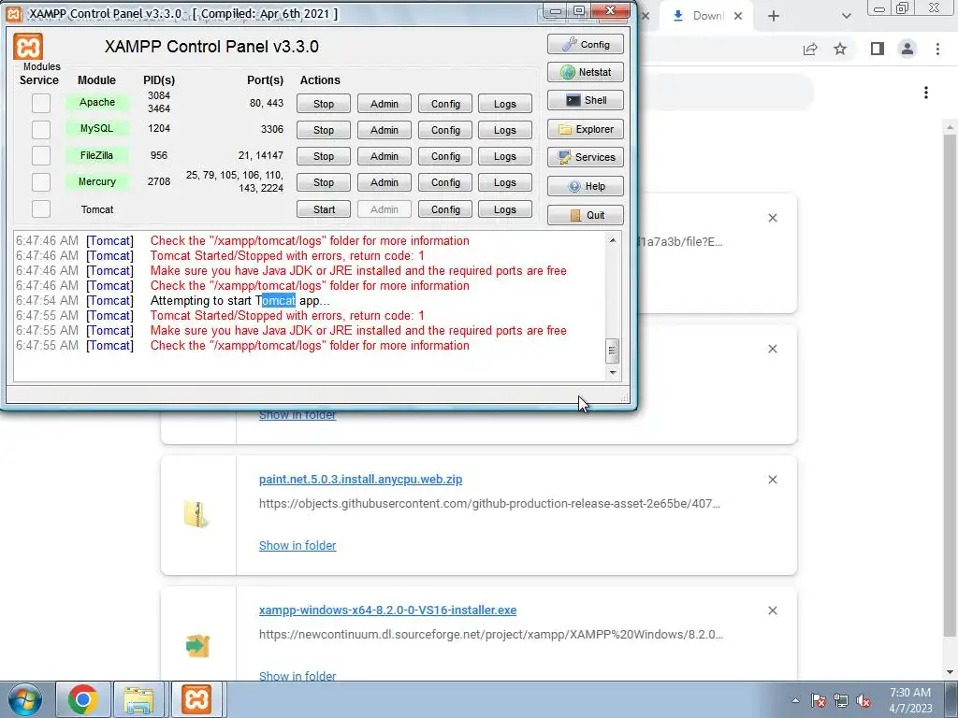This screenshot has width=958, height=718.
Task: Stop the FileZilla module
Action: [x=324, y=156]
